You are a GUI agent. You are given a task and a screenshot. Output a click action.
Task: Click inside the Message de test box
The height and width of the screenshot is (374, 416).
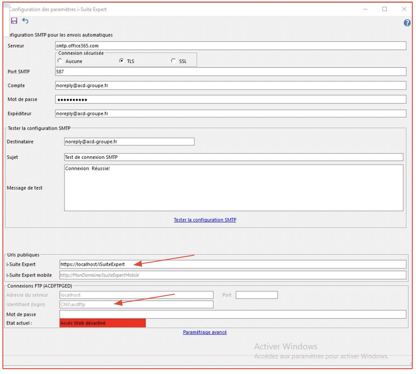[234, 188]
